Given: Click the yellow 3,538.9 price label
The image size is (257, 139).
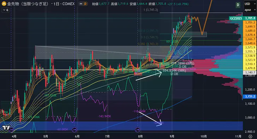Looking at the screenshot, I should click(x=250, y=56).
